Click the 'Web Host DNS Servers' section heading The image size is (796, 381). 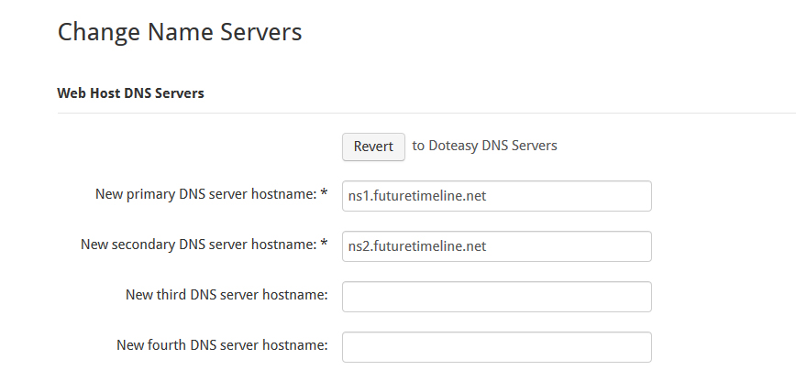130,93
